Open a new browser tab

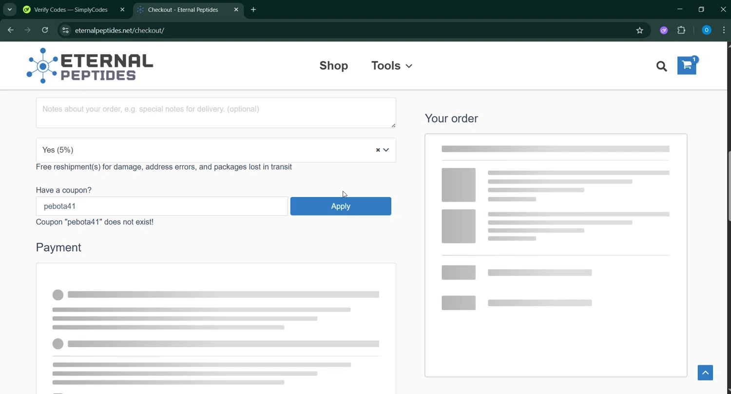[253, 9]
